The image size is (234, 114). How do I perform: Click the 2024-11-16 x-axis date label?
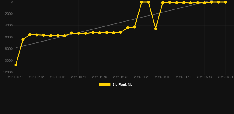(100, 77)
